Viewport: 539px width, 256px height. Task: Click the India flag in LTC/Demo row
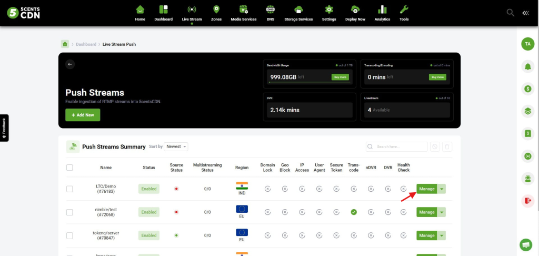pos(242,186)
